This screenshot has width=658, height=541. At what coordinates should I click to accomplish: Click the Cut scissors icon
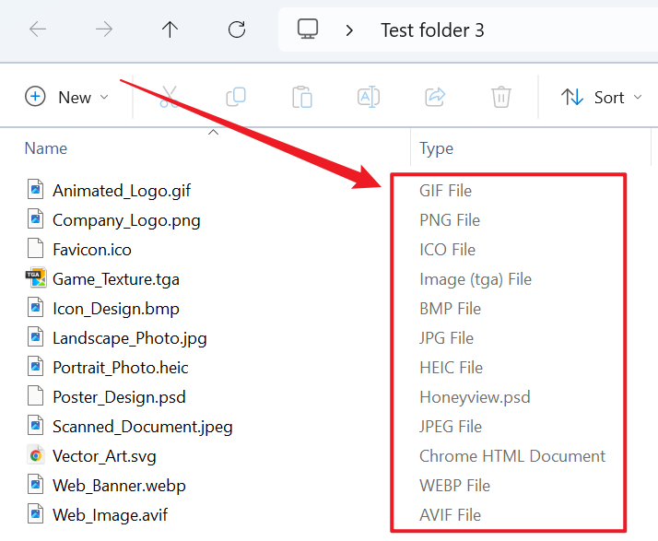[x=169, y=97]
